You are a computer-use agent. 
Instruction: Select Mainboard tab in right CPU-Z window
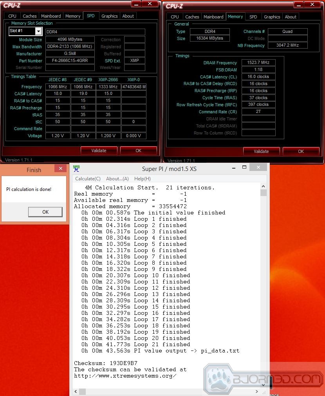click(213, 17)
